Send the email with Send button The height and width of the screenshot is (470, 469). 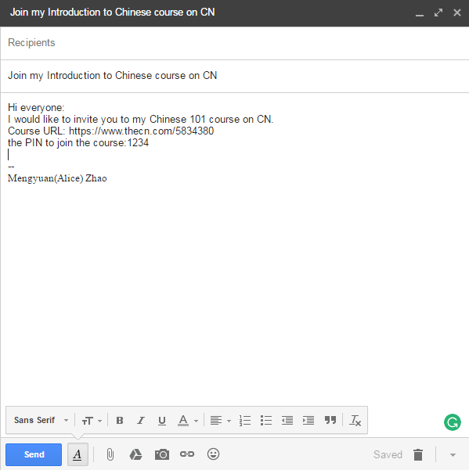[34, 454]
